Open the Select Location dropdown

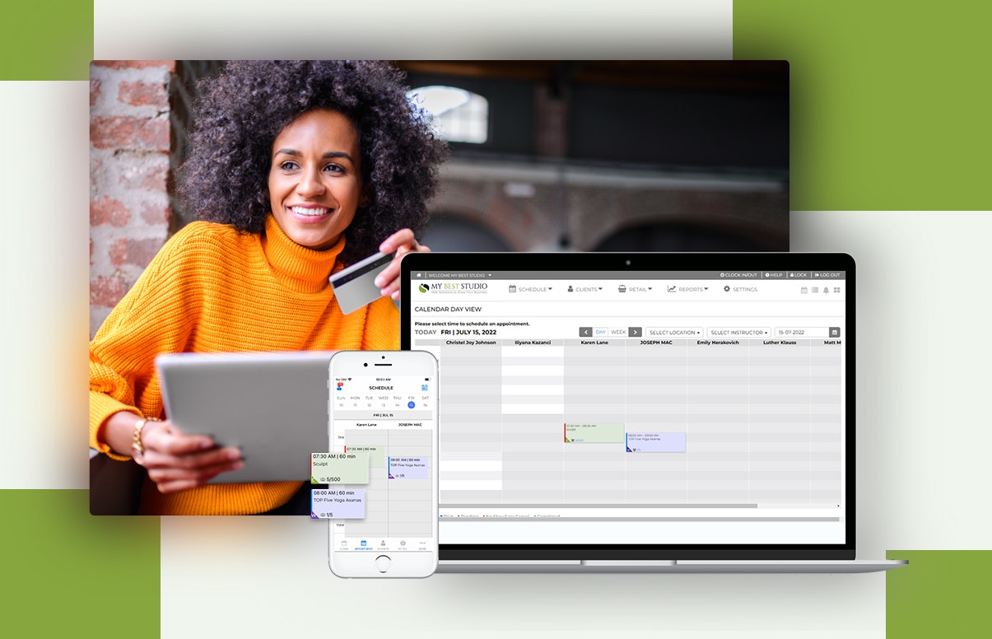click(x=675, y=332)
